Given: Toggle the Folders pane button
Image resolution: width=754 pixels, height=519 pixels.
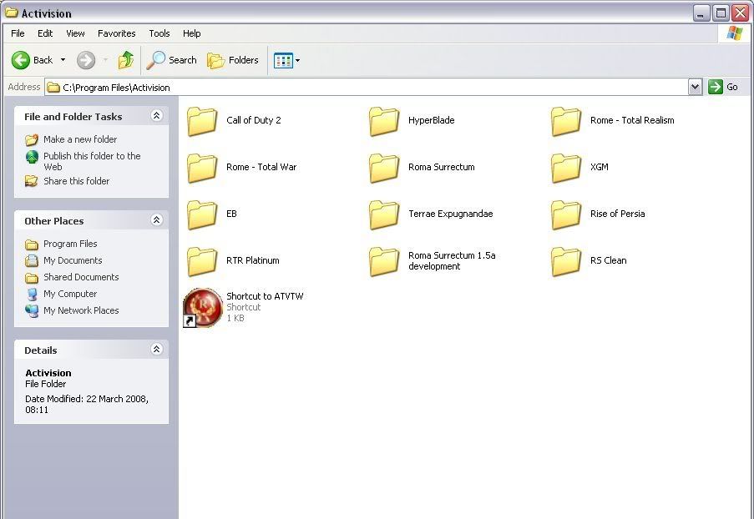Looking at the screenshot, I should click(233, 60).
